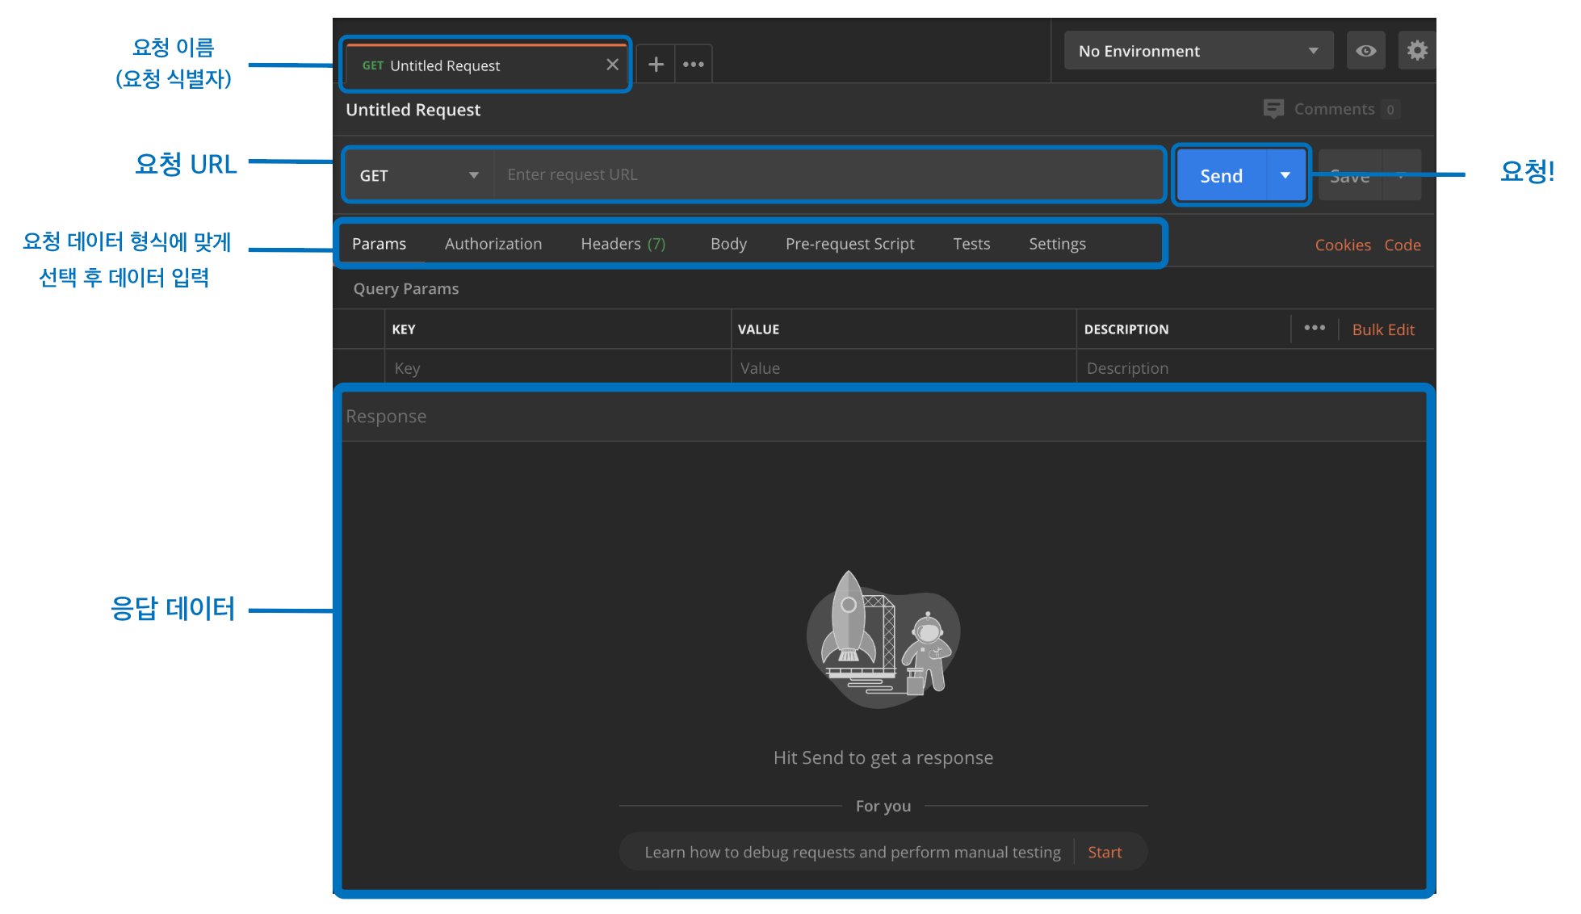The height and width of the screenshot is (914, 1581).
Task: Open the Comments panel icon
Action: coord(1273,109)
